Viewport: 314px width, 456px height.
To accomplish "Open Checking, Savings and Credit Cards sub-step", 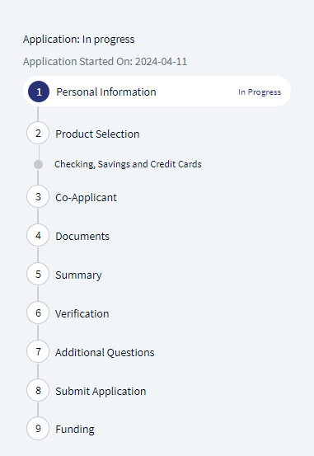I will pos(128,164).
